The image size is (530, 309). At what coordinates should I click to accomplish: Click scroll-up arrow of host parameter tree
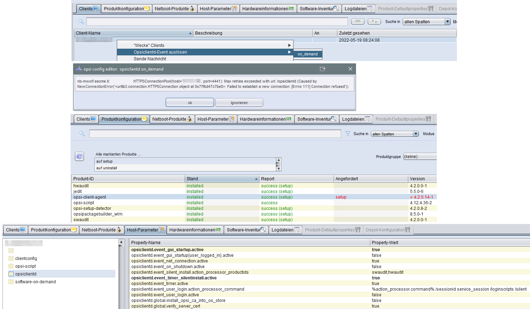coord(121,242)
